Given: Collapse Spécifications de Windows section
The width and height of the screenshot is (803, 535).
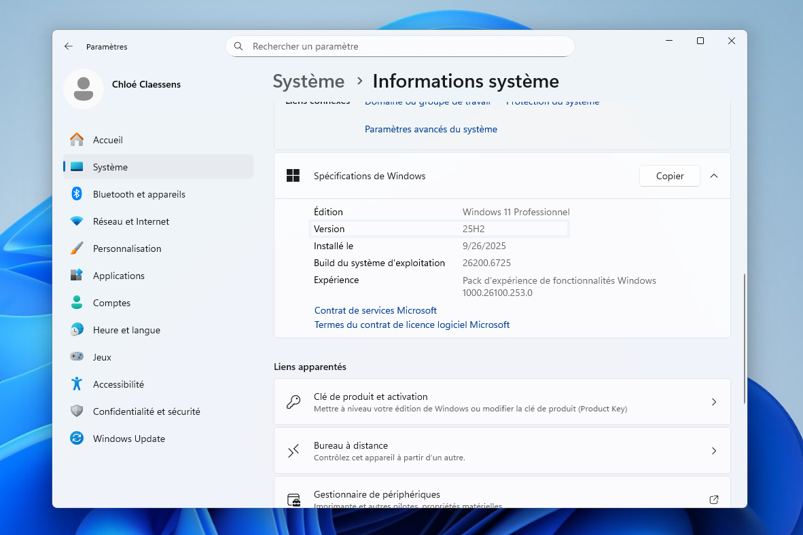Looking at the screenshot, I should [x=713, y=176].
